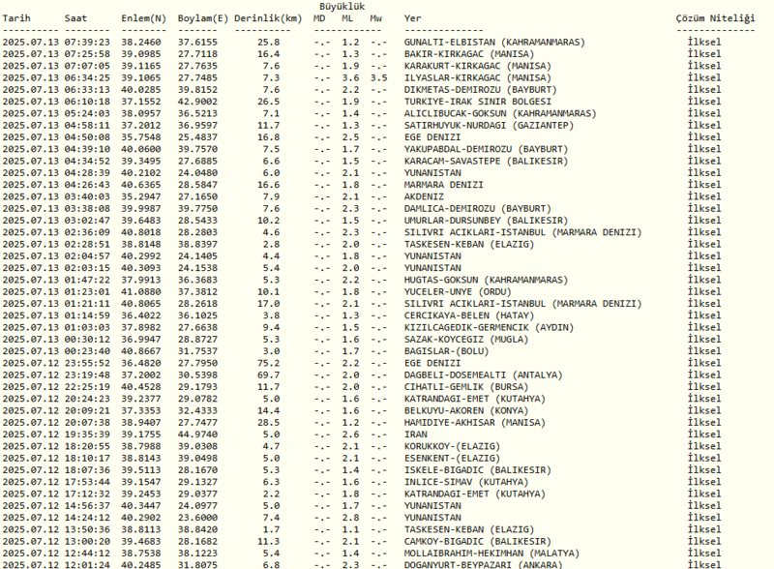The image size is (774, 569).
Task: Click the Boylam(E) column header
Action: (203, 16)
